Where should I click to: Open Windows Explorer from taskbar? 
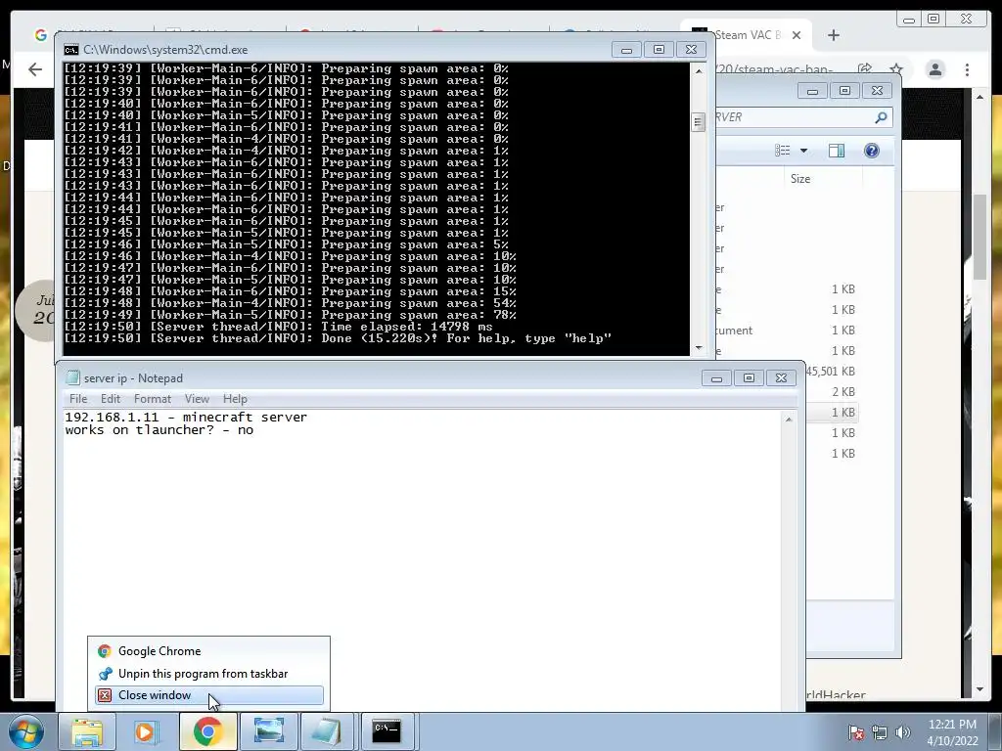(87, 731)
